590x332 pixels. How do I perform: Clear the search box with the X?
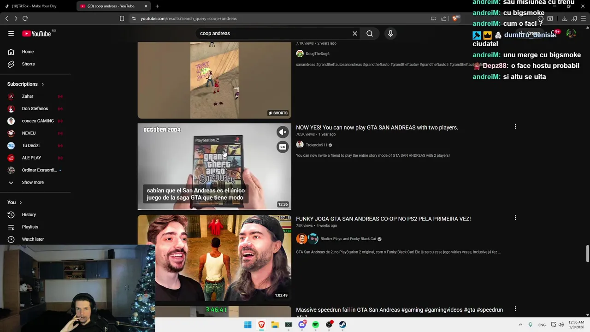pos(355,33)
